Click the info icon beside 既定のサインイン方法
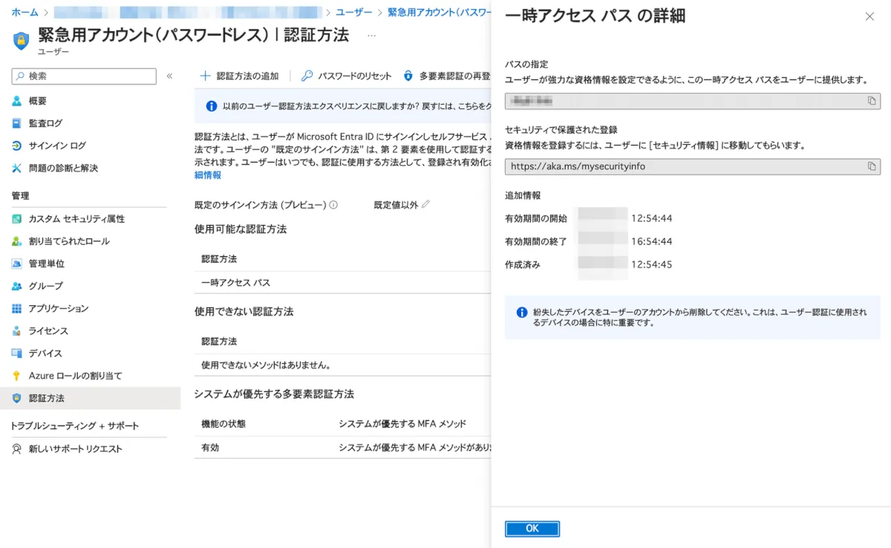The height and width of the screenshot is (548, 891). coord(333,205)
